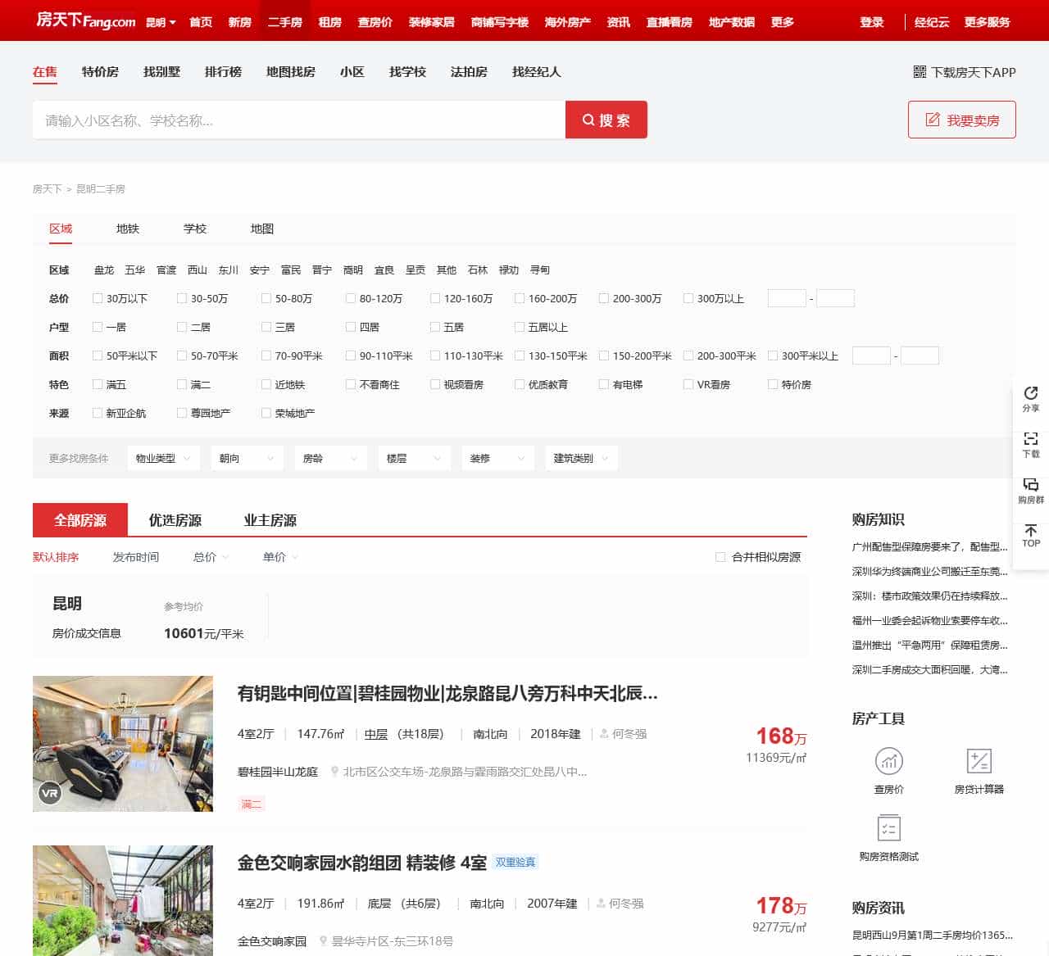Click the red 搜索 search button
Viewport: 1049px width, 956px height.
(x=606, y=120)
